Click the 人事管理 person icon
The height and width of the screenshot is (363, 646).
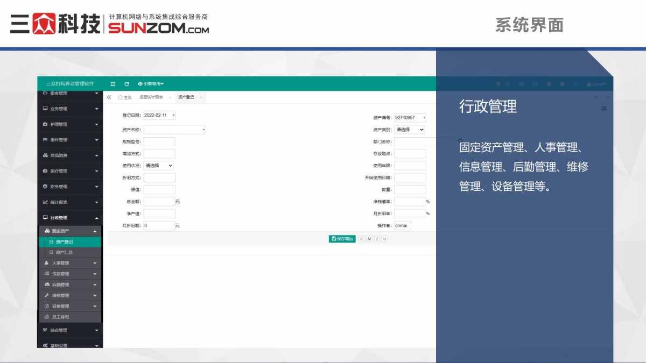(46, 262)
